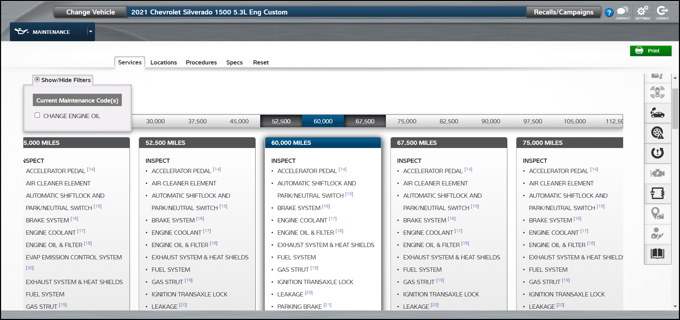
Task: Click the sidebar scrollbar down arrow
Action: pos(675,307)
